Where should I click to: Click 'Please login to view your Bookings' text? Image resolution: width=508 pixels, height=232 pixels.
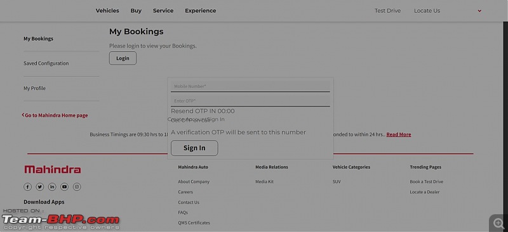pyautogui.click(x=152, y=46)
